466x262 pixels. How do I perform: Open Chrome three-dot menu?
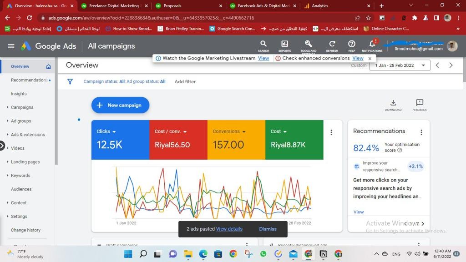tap(458, 18)
